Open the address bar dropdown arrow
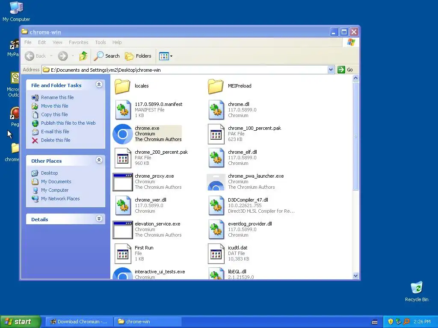 (331, 70)
